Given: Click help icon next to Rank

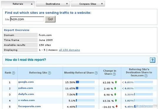Looking at the screenshot, I should pyautogui.click(x=14, y=73).
